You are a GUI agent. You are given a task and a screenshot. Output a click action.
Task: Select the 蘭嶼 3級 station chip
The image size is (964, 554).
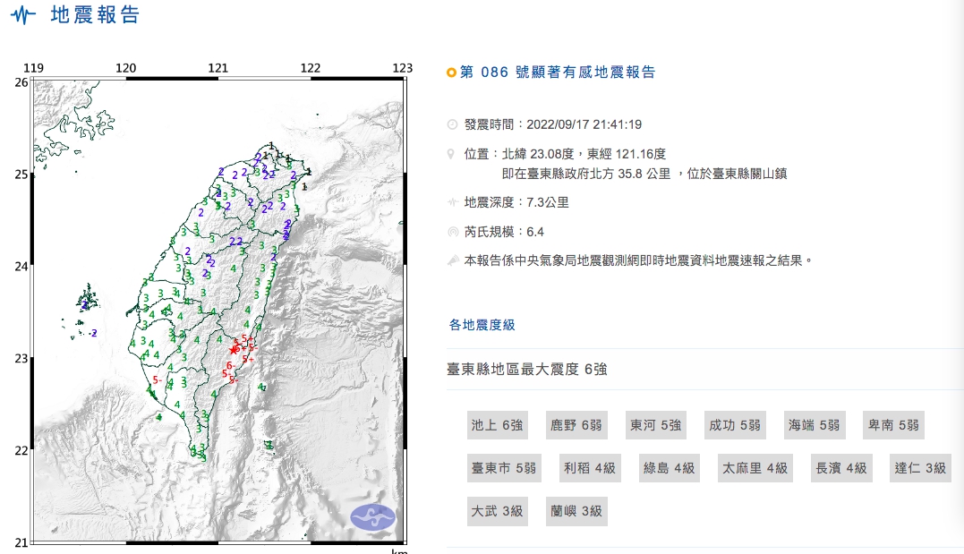[x=576, y=511]
